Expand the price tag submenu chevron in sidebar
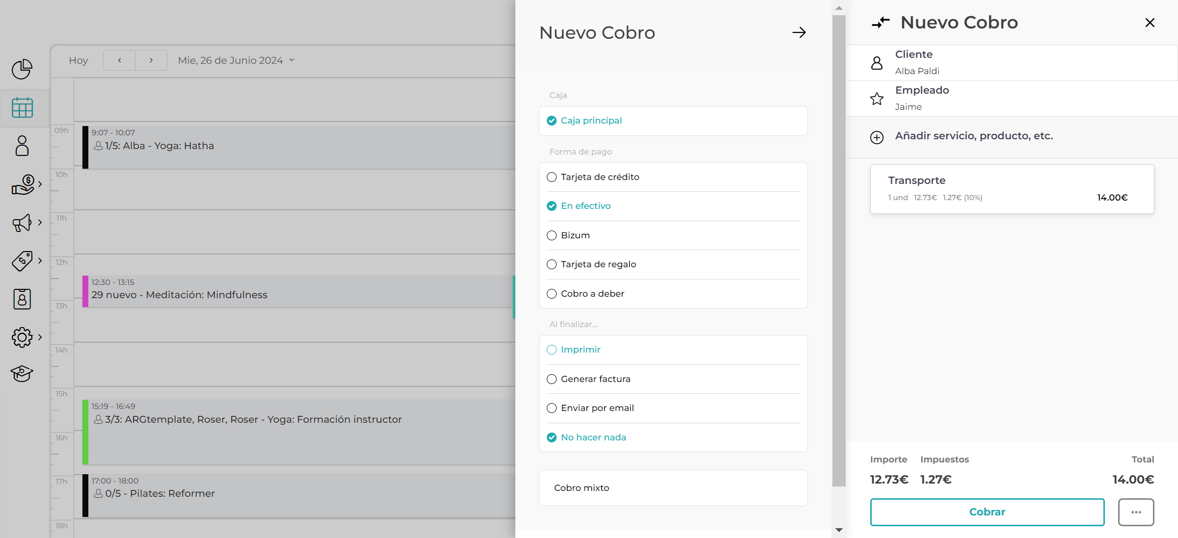This screenshot has height=538, width=1178. pyautogui.click(x=40, y=260)
